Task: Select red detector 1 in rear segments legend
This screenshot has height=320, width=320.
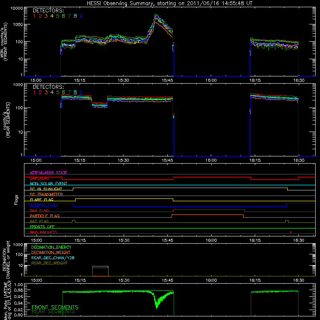Action: [34, 92]
